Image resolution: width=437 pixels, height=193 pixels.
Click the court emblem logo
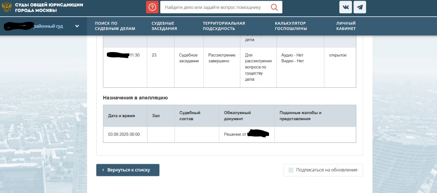tap(7, 7)
